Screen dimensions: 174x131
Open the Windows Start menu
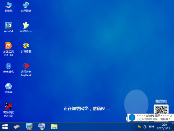5,126
